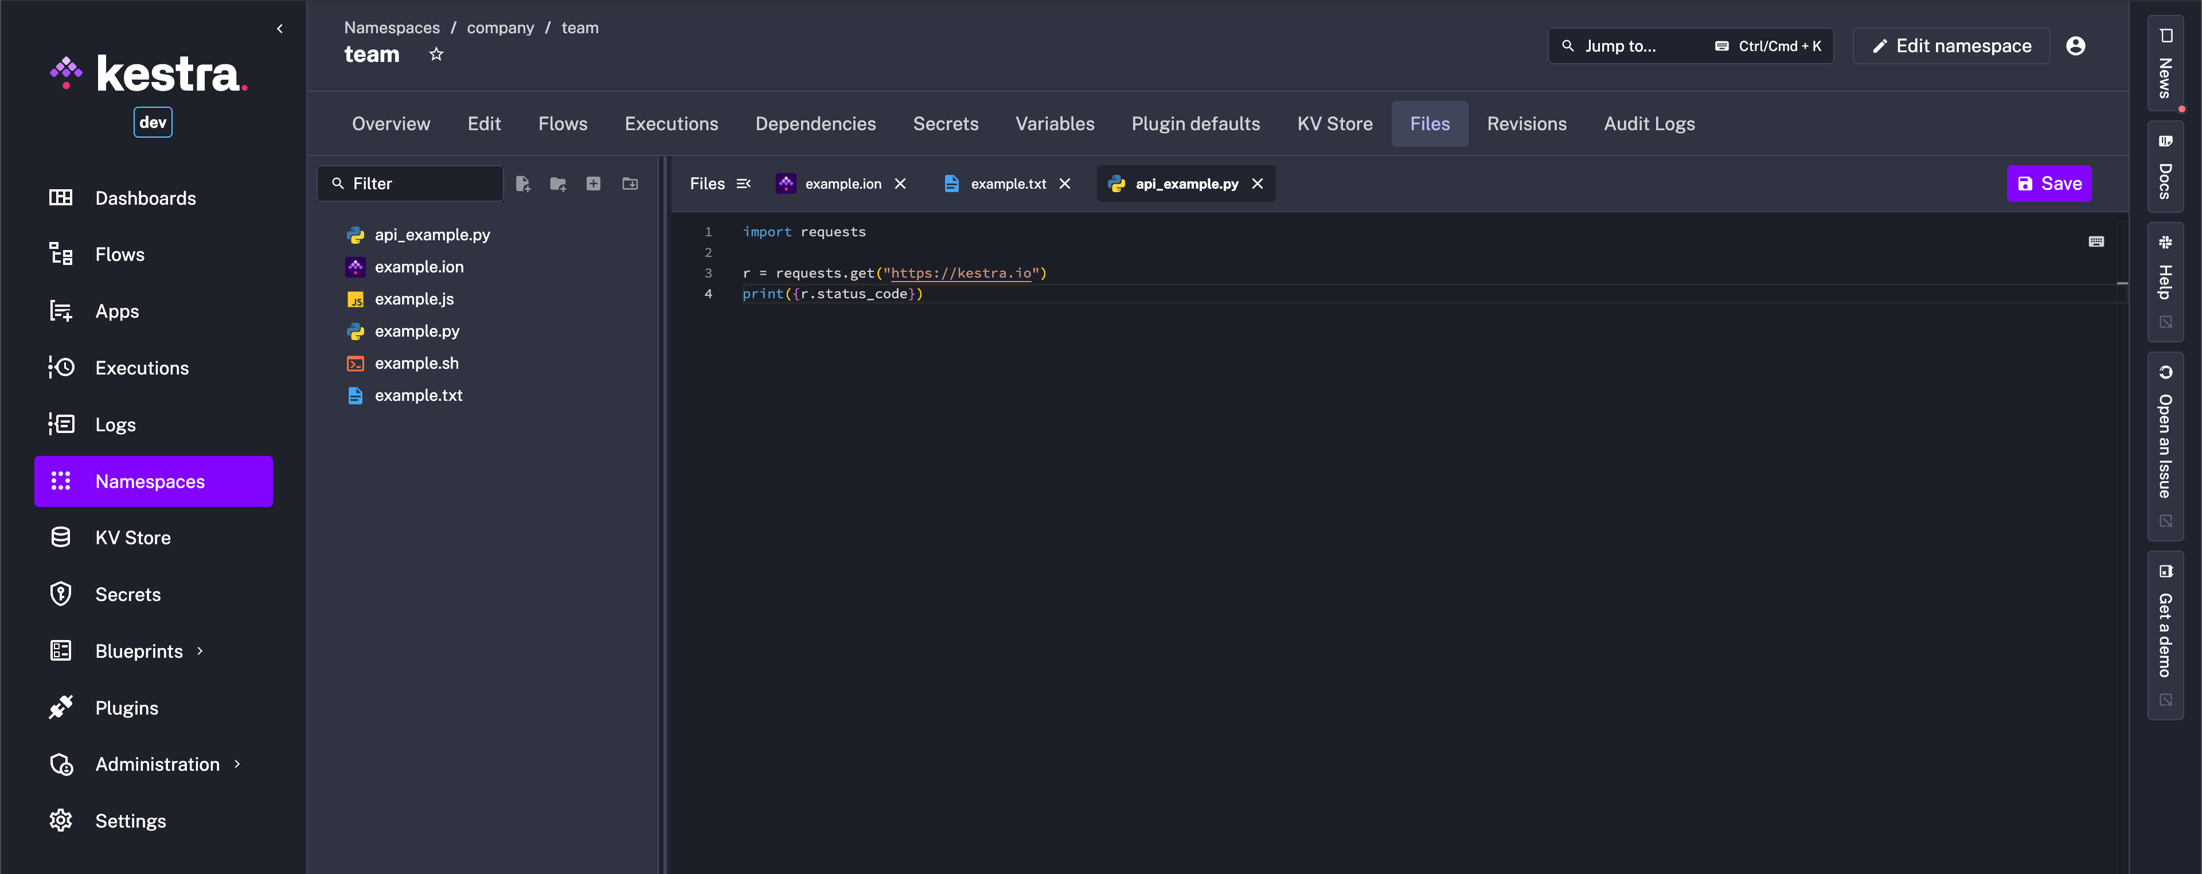Collapse the left sidebar menu
The width and height of the screenshot is (2202, 874).
click(279, 29)
